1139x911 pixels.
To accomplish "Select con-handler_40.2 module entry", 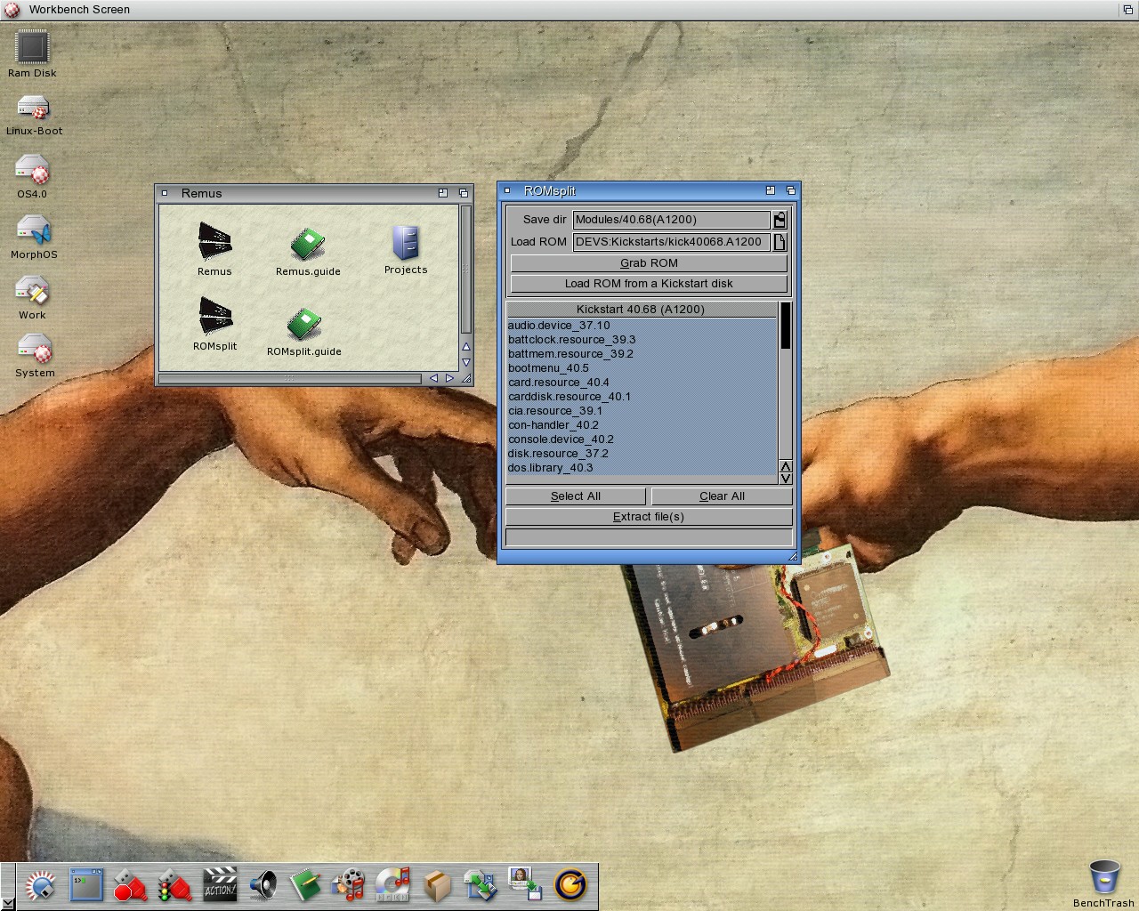I will tap(642, 425).
